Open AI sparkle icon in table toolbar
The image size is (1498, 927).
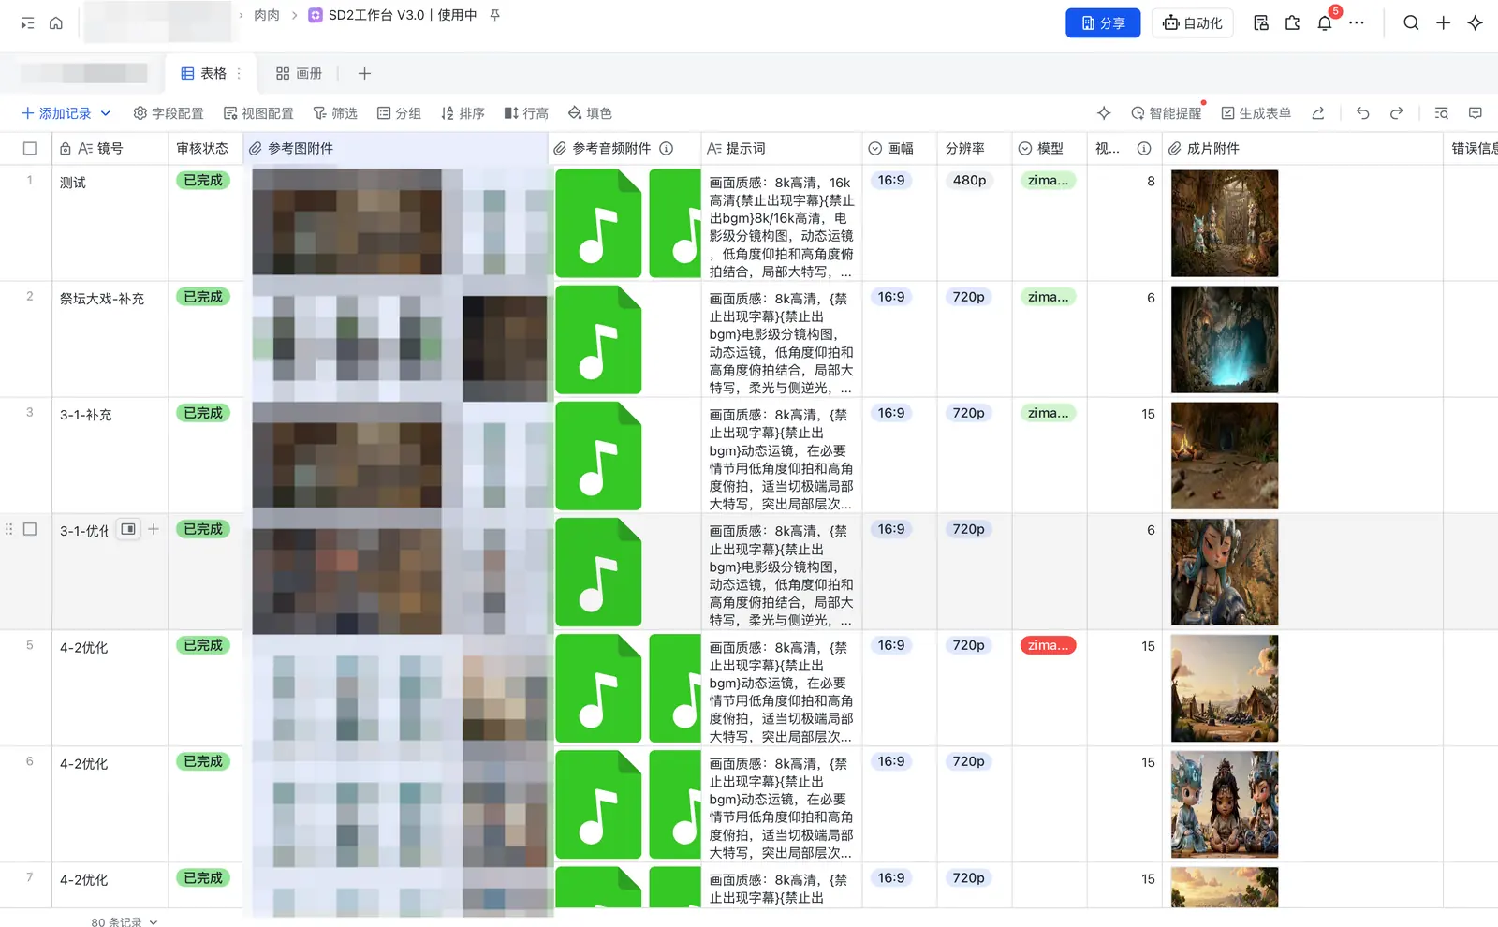point(1104,113)
